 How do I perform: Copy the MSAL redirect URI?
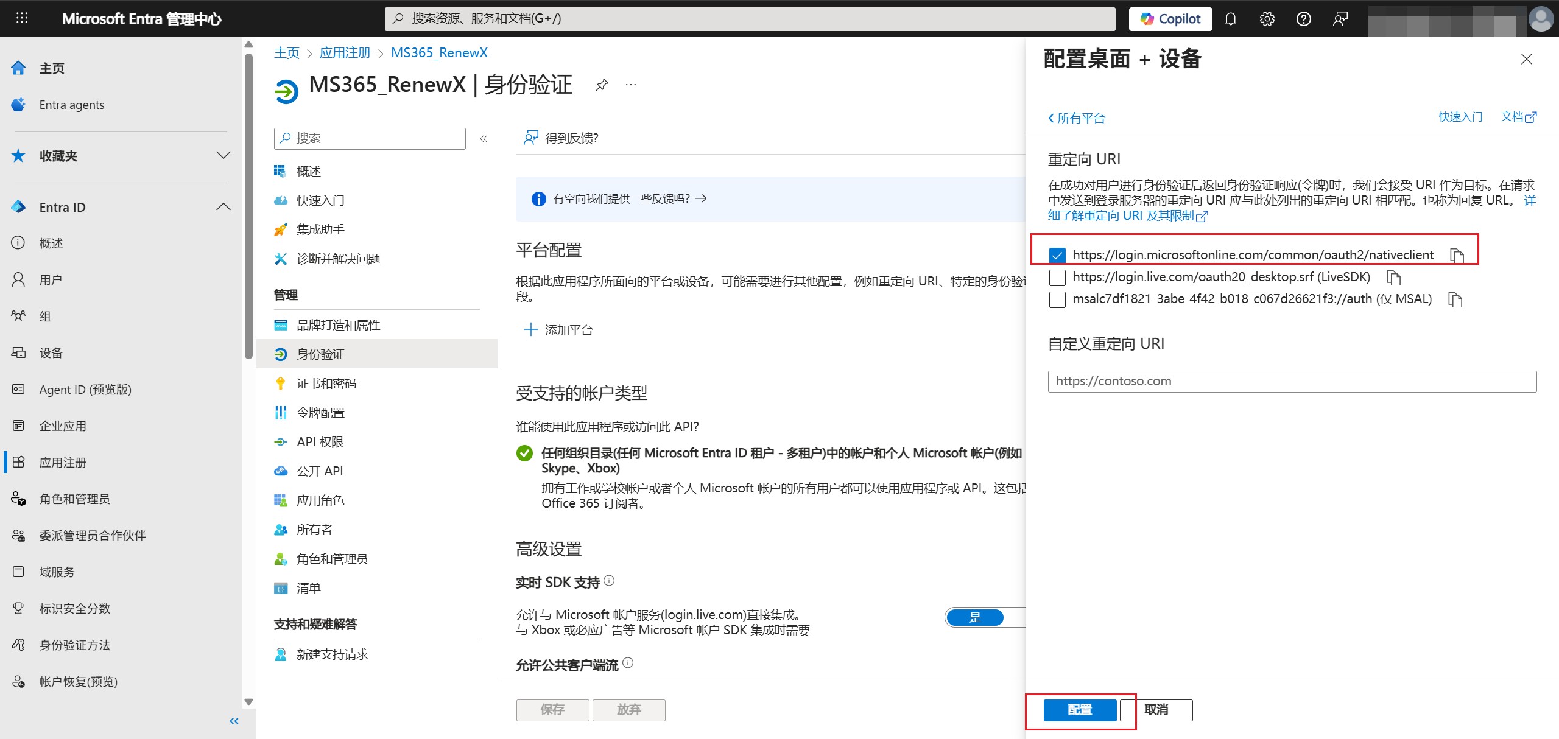click(1455, 299)
